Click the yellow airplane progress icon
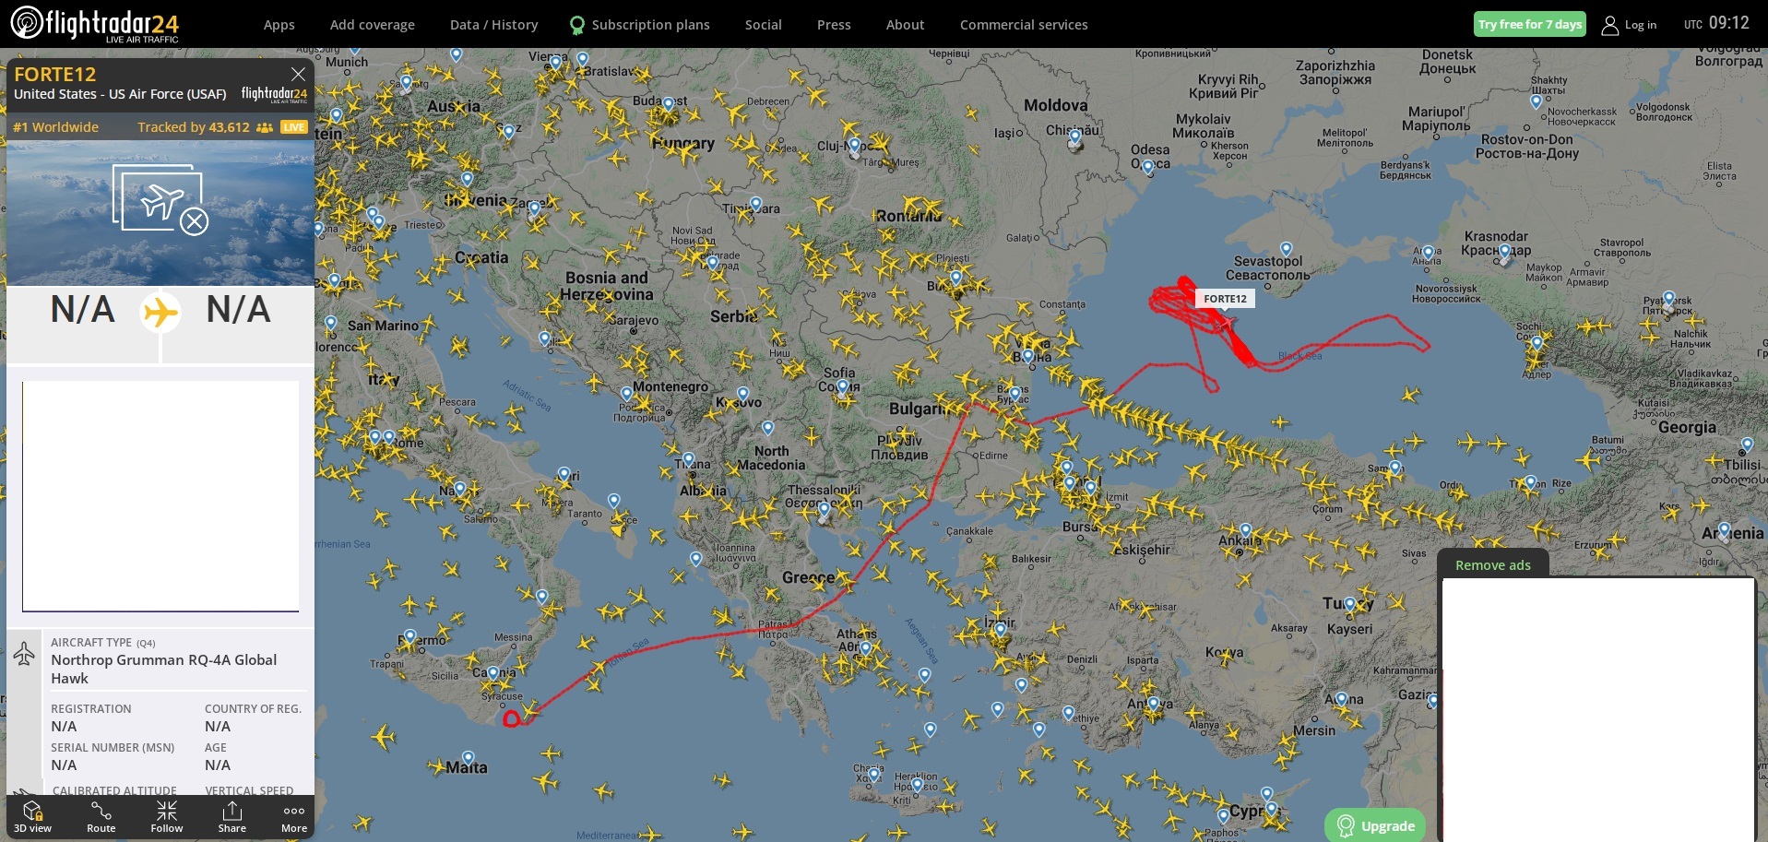 160,312
